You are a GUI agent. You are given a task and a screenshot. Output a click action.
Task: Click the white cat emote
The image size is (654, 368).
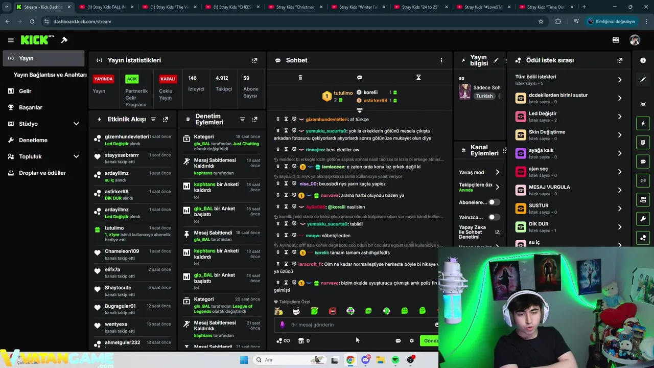296,311
